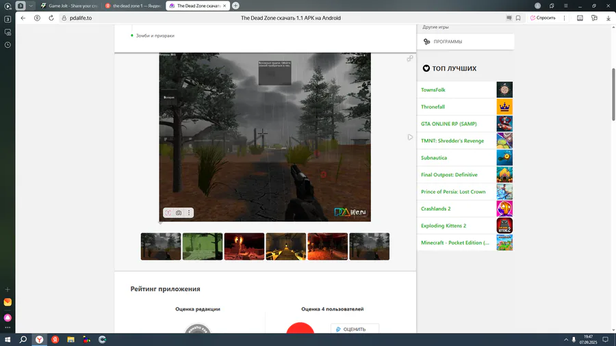Expand the tab groups dropdown chevron
This screenshot has height=346, width=616.
pyautogui.click(x=31, y=6)
